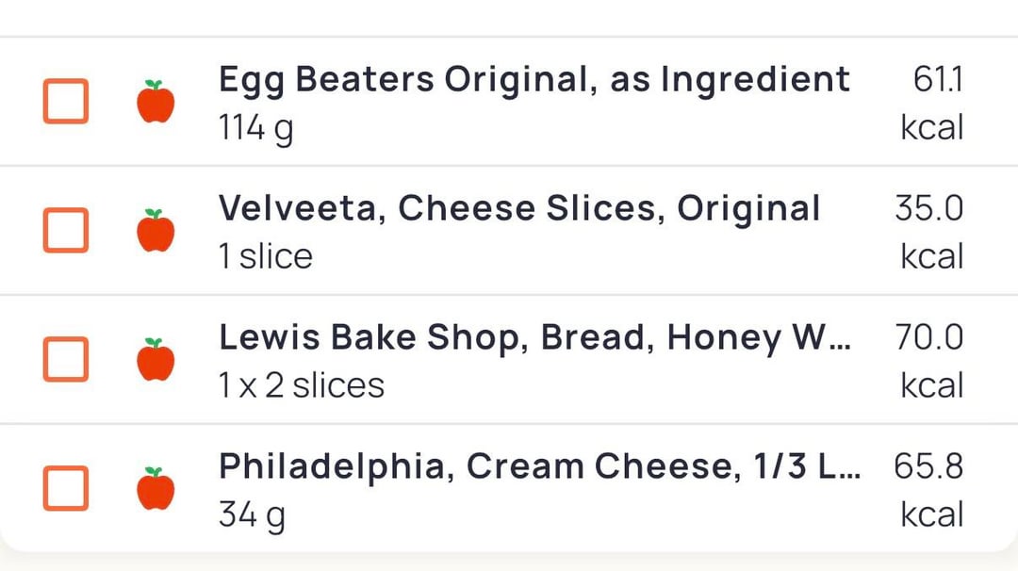1018x571 pixels.
Task: Open the Philadelphia, Cream Cheese entry
Action: tap(538, 466)
